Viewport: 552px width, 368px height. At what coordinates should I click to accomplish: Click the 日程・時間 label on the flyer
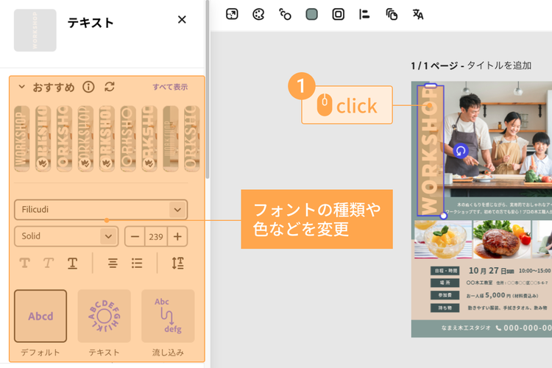click(x=445, y=271)
